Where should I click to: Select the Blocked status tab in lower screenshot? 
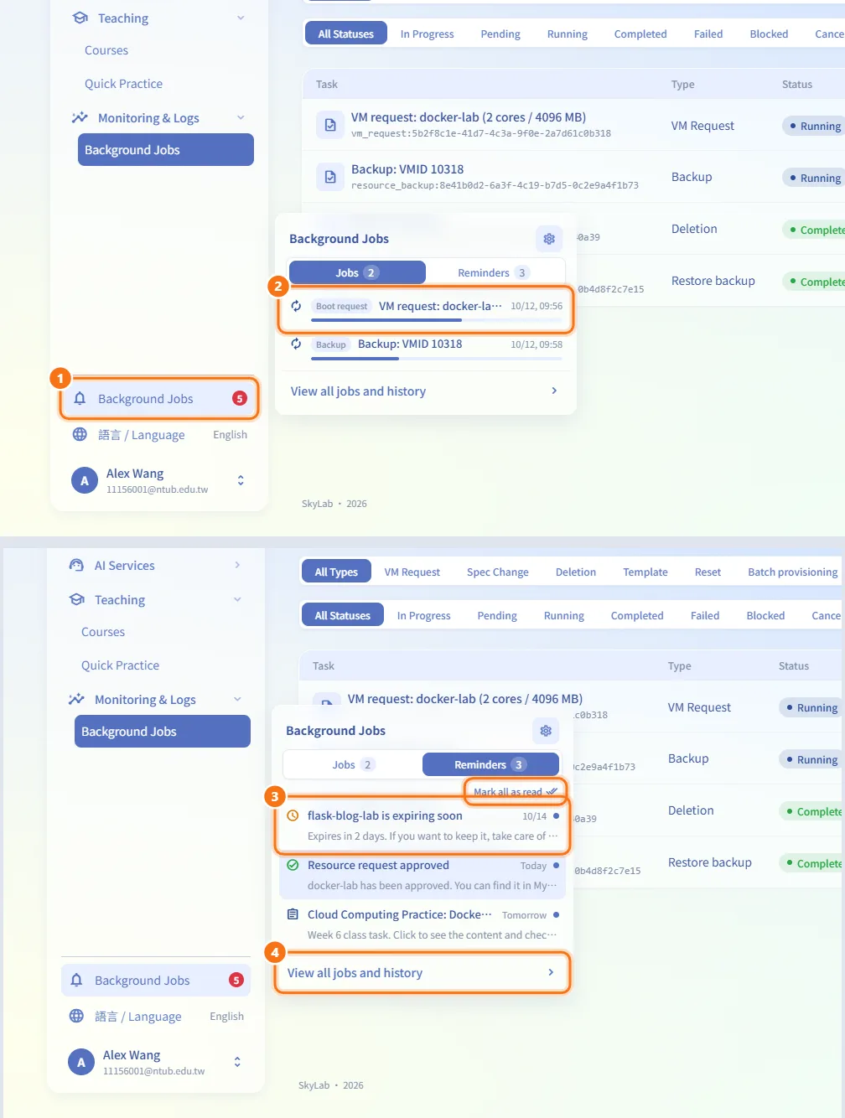(x=765, y=615)
